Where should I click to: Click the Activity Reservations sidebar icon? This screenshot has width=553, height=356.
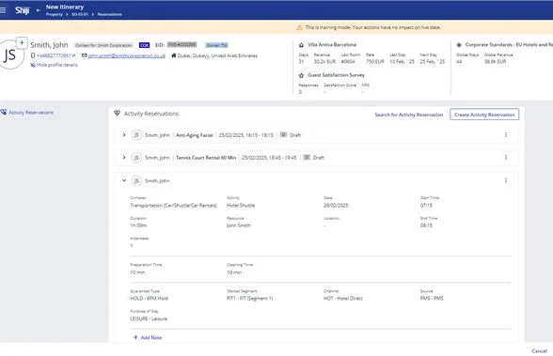(4, 112)
